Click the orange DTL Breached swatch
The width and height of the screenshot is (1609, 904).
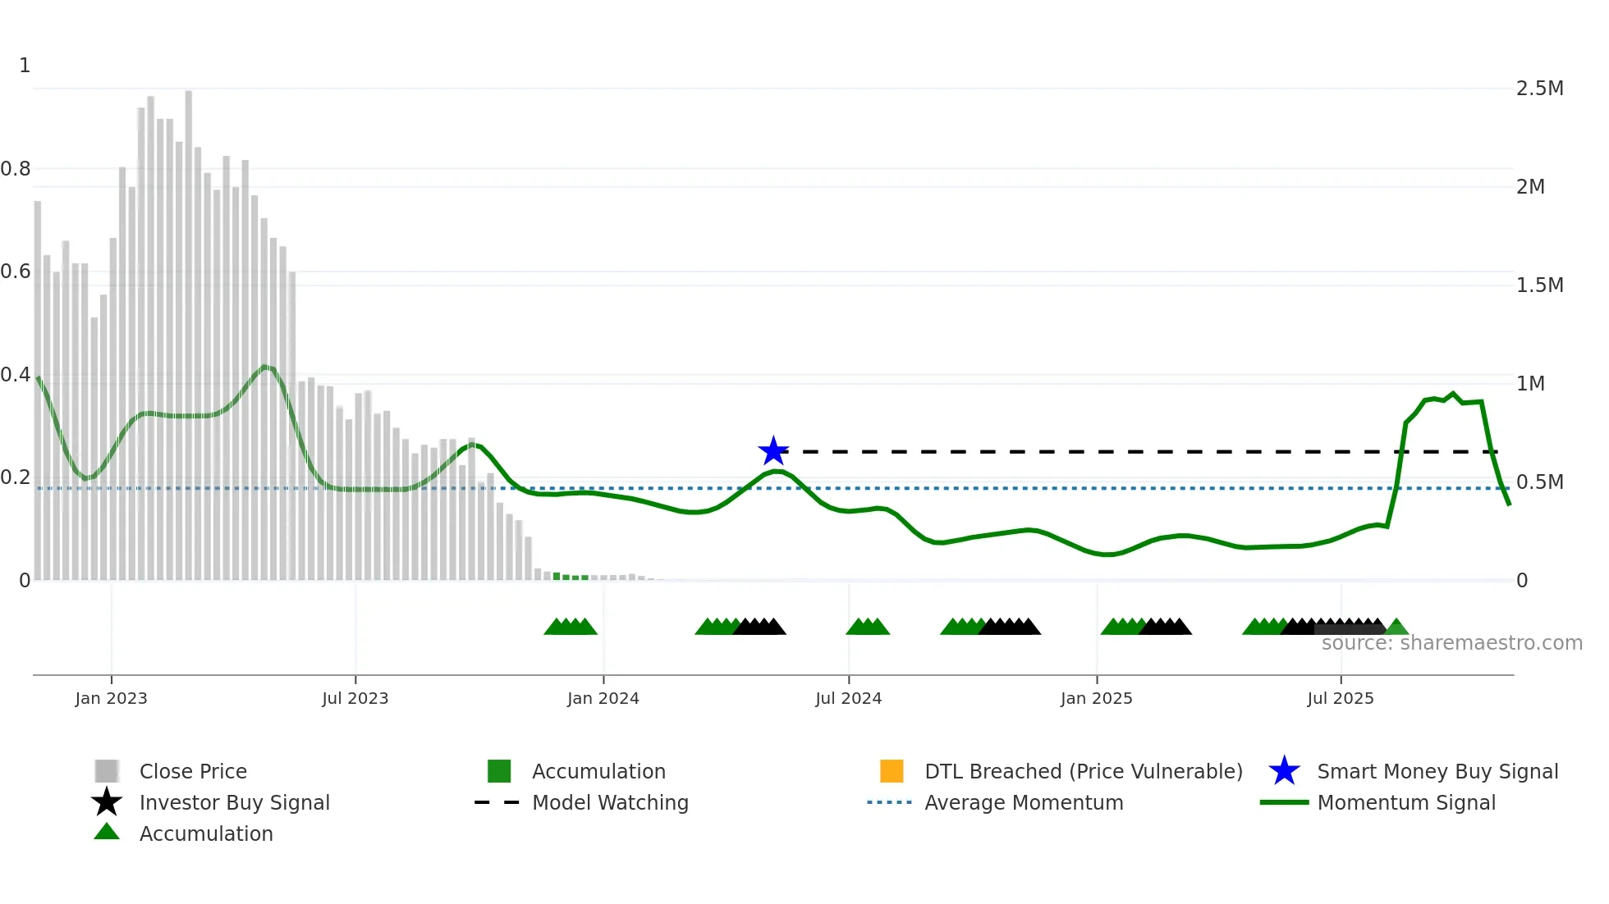(x=892, y=771)
